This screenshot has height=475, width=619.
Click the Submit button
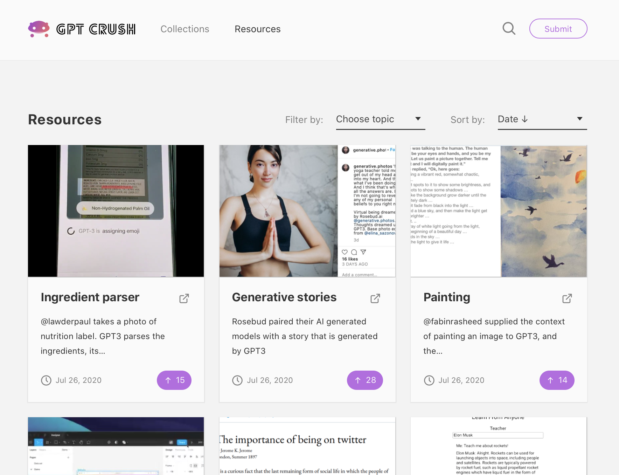tap(558, 29)
